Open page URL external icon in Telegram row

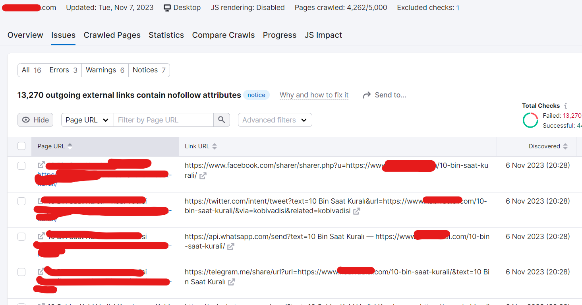click(x=41, y=272)
